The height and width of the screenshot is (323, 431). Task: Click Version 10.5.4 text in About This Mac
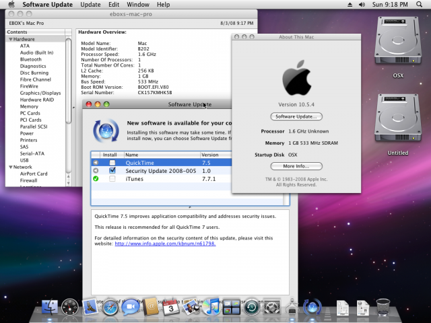tap(296, 104)
